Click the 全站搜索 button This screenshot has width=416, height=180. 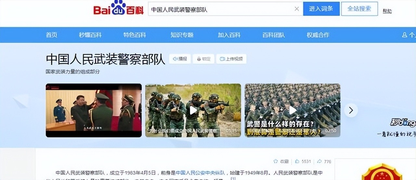tap(359, 9)
